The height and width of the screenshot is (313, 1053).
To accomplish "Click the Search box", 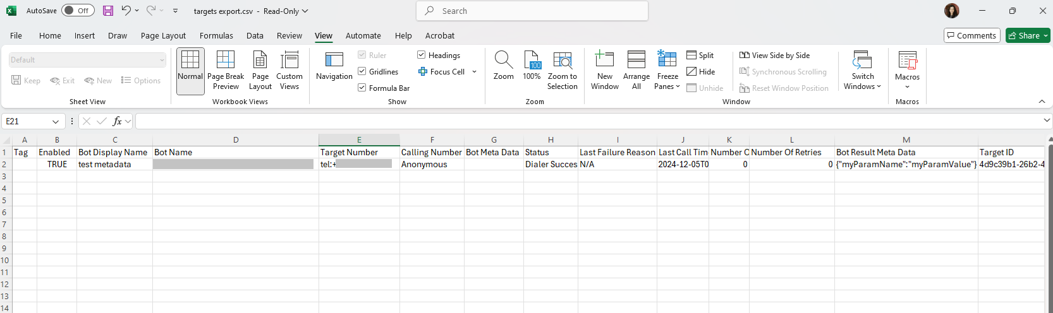I will click(532, 11).
